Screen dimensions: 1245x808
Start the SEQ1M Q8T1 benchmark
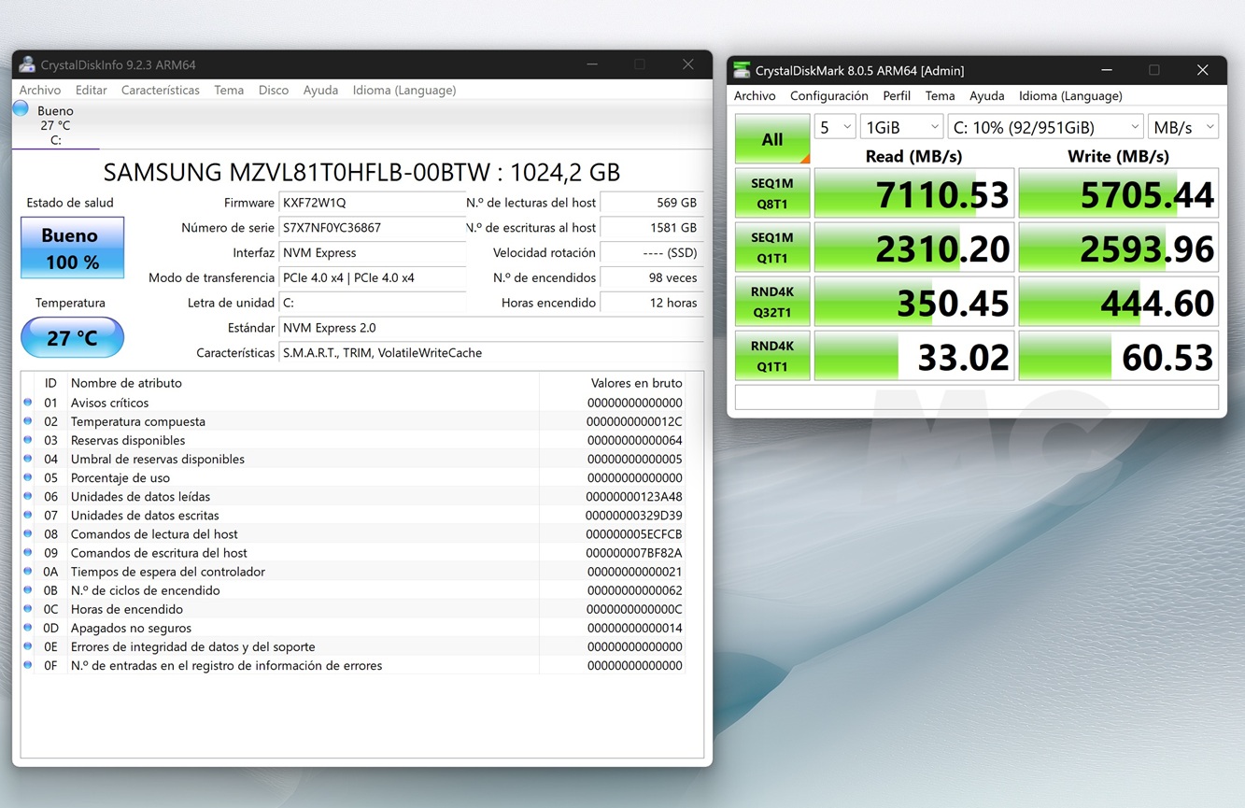click(771, 192)
